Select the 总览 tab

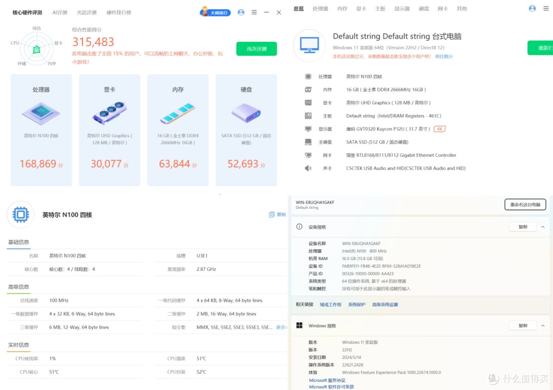[x=299, y=9]
